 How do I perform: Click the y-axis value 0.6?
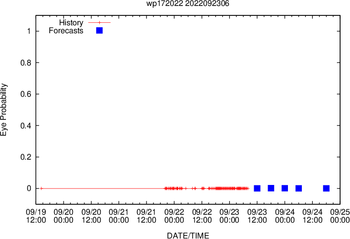click(26, 94)
